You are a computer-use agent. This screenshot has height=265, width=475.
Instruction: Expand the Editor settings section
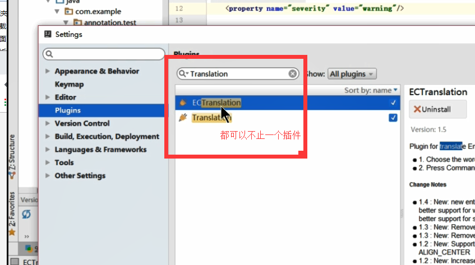pyautogui.click(x=48, y=97)
